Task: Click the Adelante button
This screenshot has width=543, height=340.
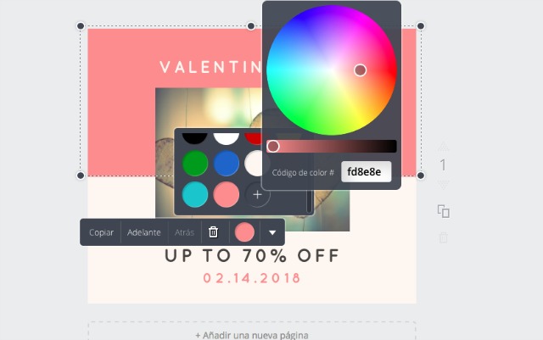Action: point(143,232)
